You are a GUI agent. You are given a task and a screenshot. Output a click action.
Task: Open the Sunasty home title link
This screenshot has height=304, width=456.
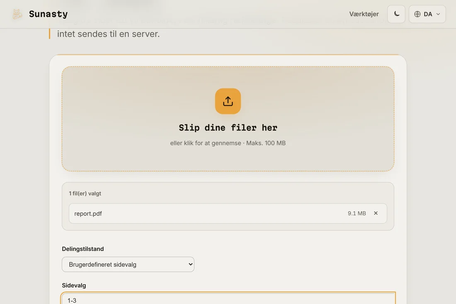pyautogui.click(x=48, y=14)
